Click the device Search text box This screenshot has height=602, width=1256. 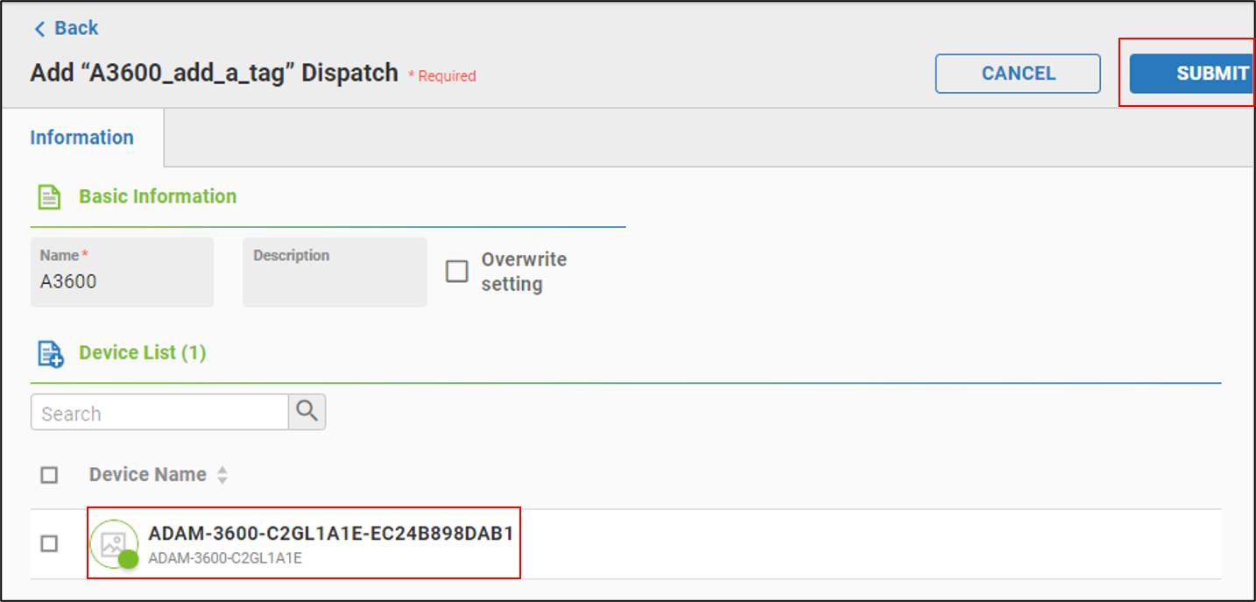coord(159,413)
